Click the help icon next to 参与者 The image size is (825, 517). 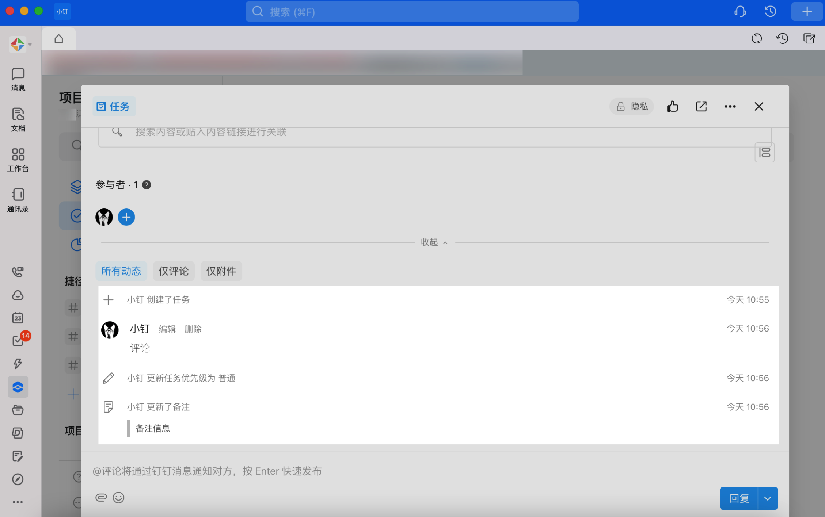[x=147, y=185]
